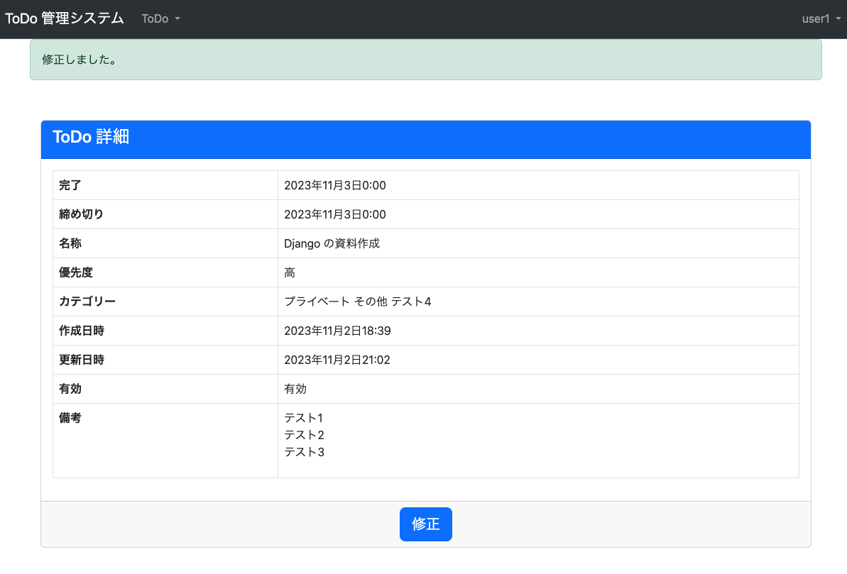Click the 名称 row label
847x574 pixels.
click(70, 243)
